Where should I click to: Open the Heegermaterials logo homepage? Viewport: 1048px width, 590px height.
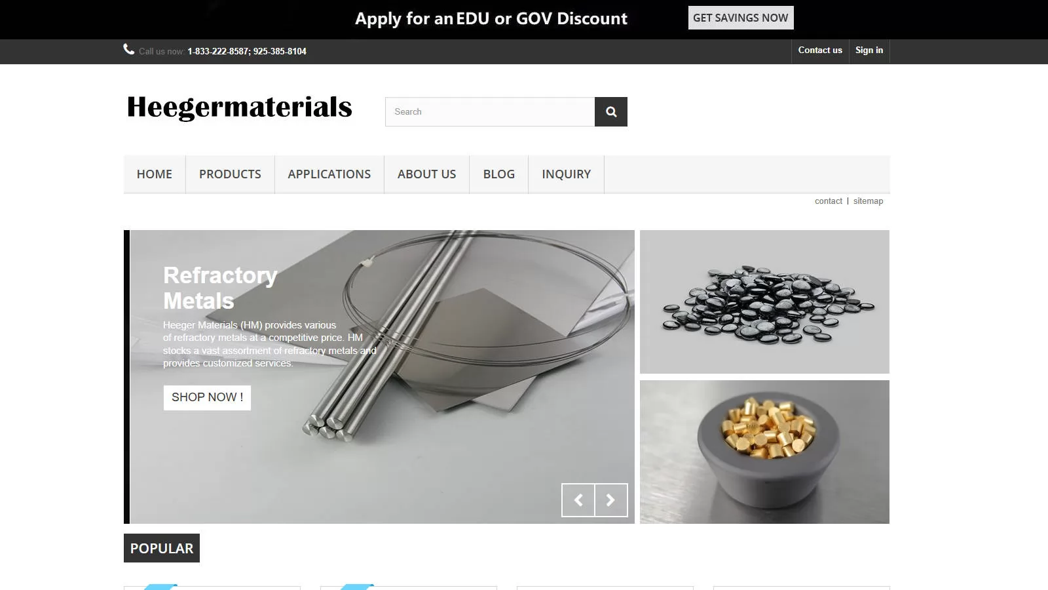239,107
